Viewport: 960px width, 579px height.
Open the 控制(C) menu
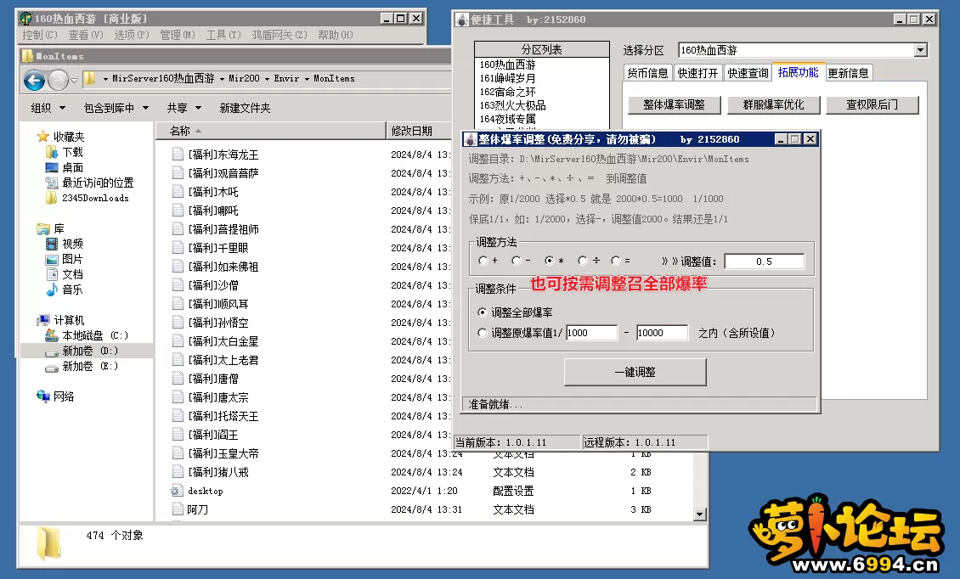pyautogui.click(x=40, y=35)
